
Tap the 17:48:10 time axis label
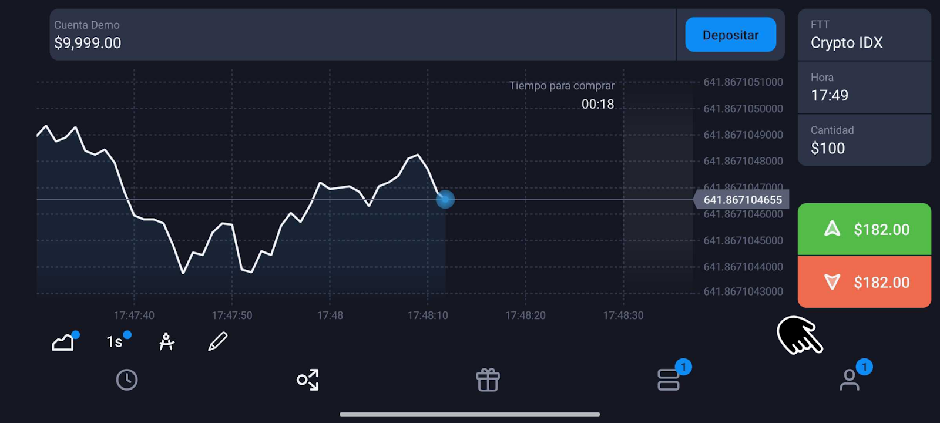428,315
